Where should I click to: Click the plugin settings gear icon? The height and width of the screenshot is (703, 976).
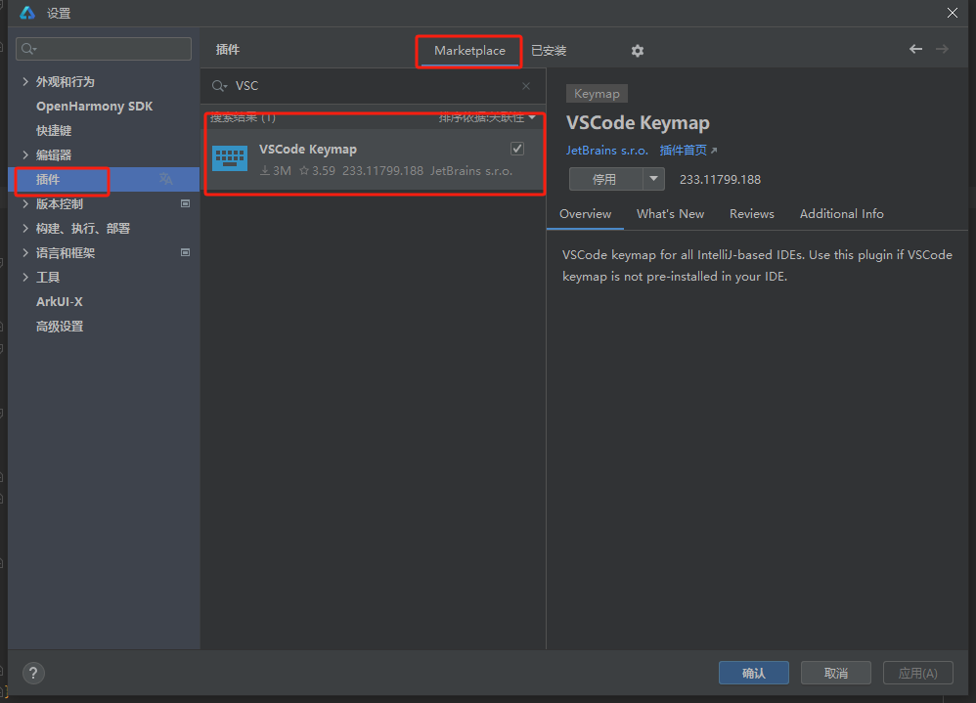pyautogui.click(x=638, y=51)
